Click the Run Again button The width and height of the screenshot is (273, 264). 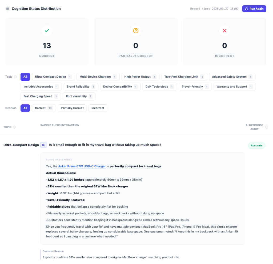coord(254,9)
